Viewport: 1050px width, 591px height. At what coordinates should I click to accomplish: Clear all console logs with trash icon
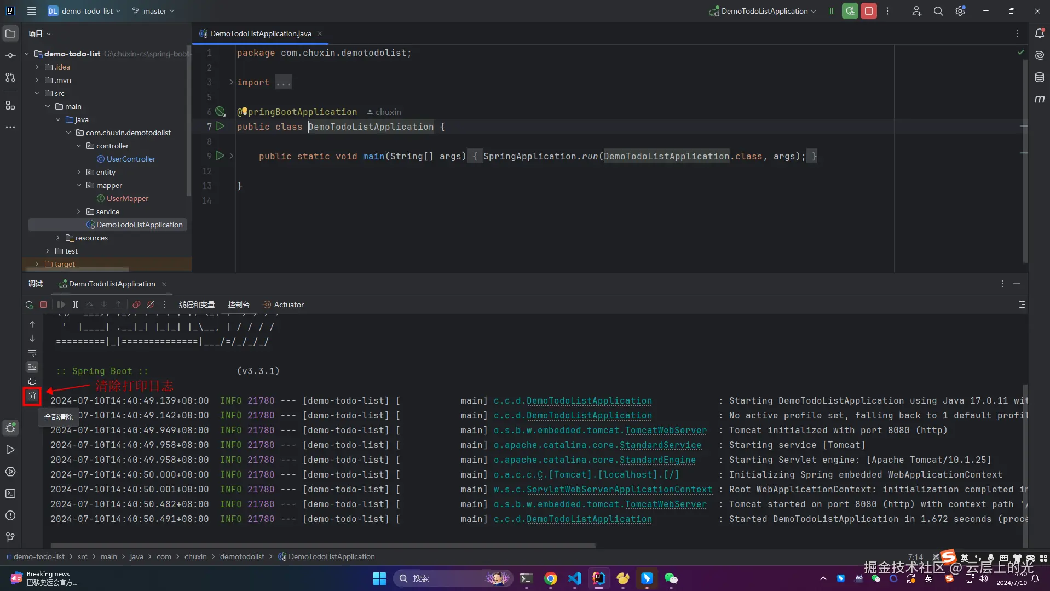point(32,395)
